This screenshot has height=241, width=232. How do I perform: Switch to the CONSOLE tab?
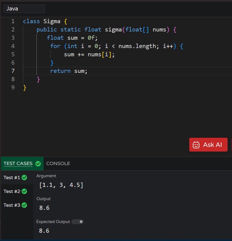pyautogui.click(x=58, y=163)
